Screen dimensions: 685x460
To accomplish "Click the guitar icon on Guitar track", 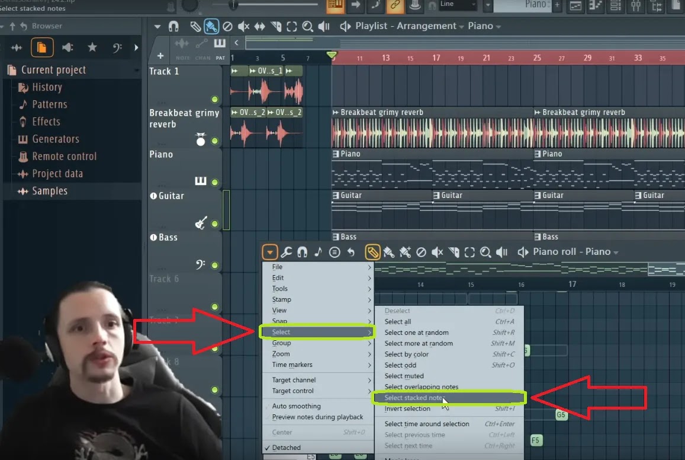I will (201, 223).
